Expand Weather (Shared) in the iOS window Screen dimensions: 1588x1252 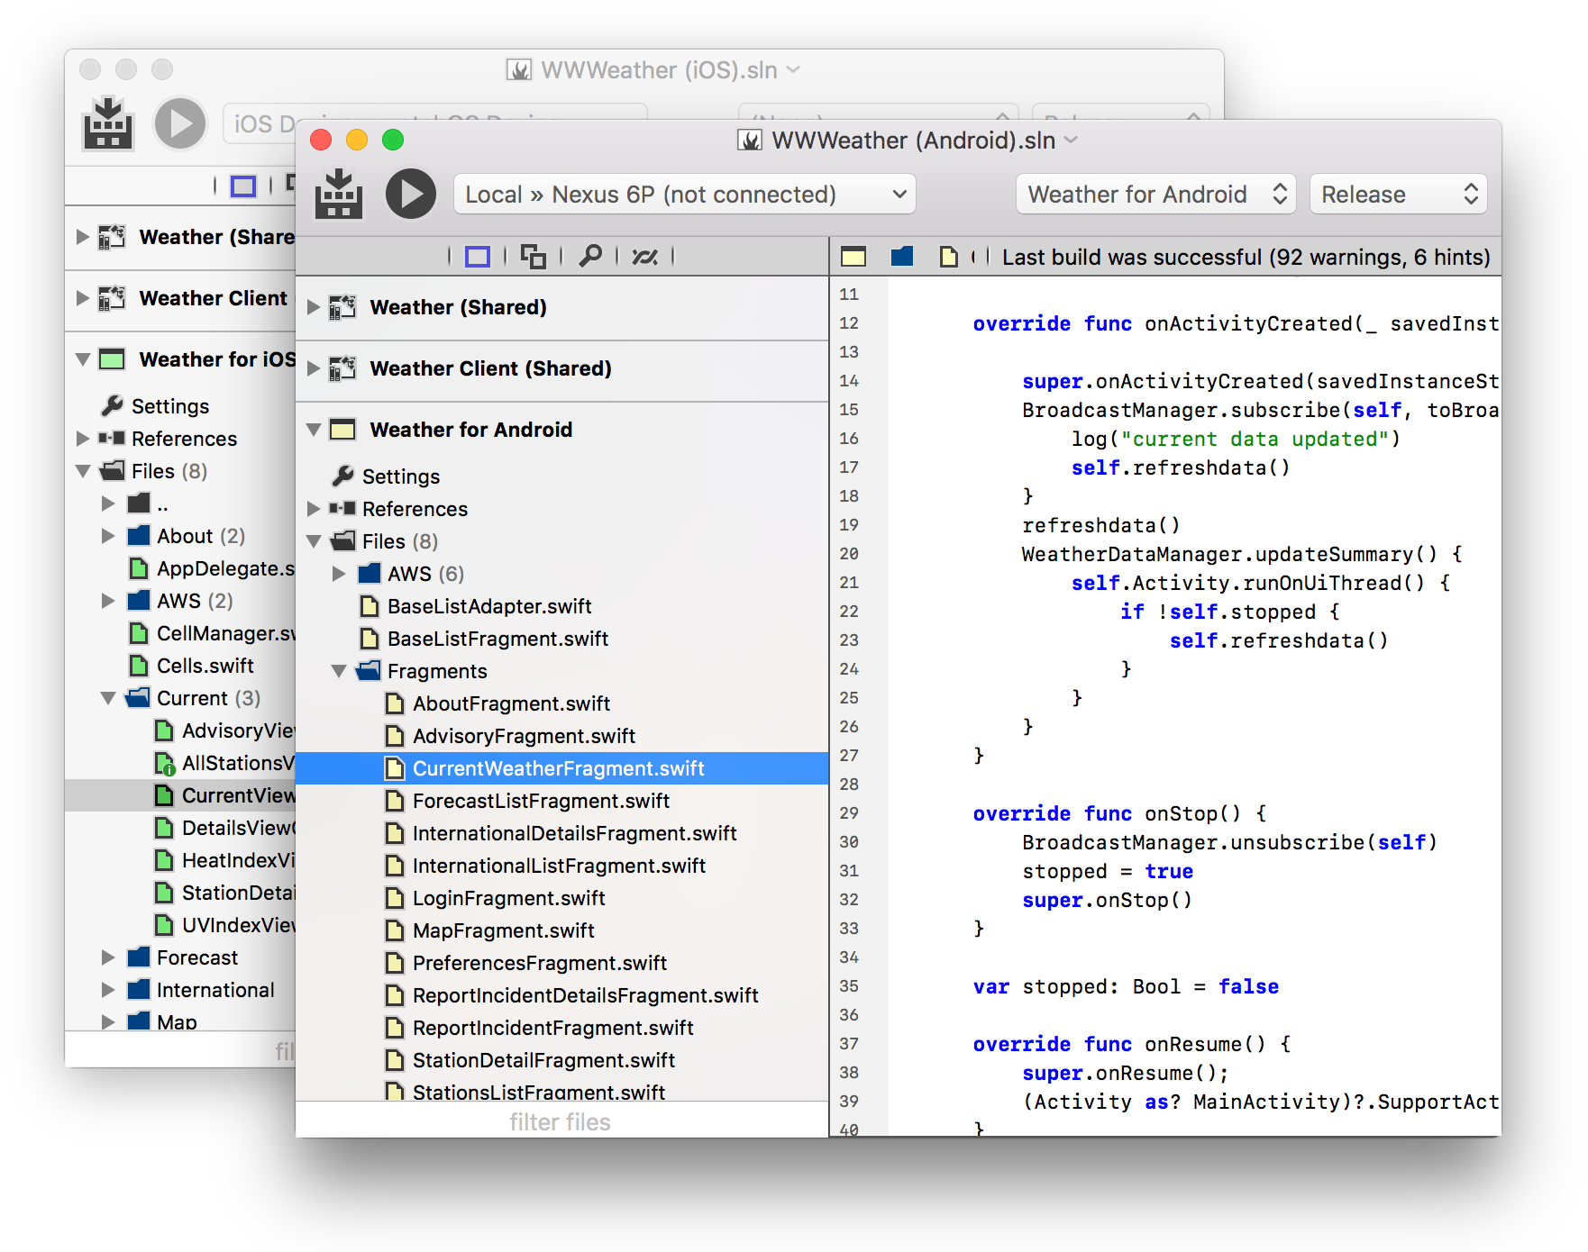(x=83, y=237)
